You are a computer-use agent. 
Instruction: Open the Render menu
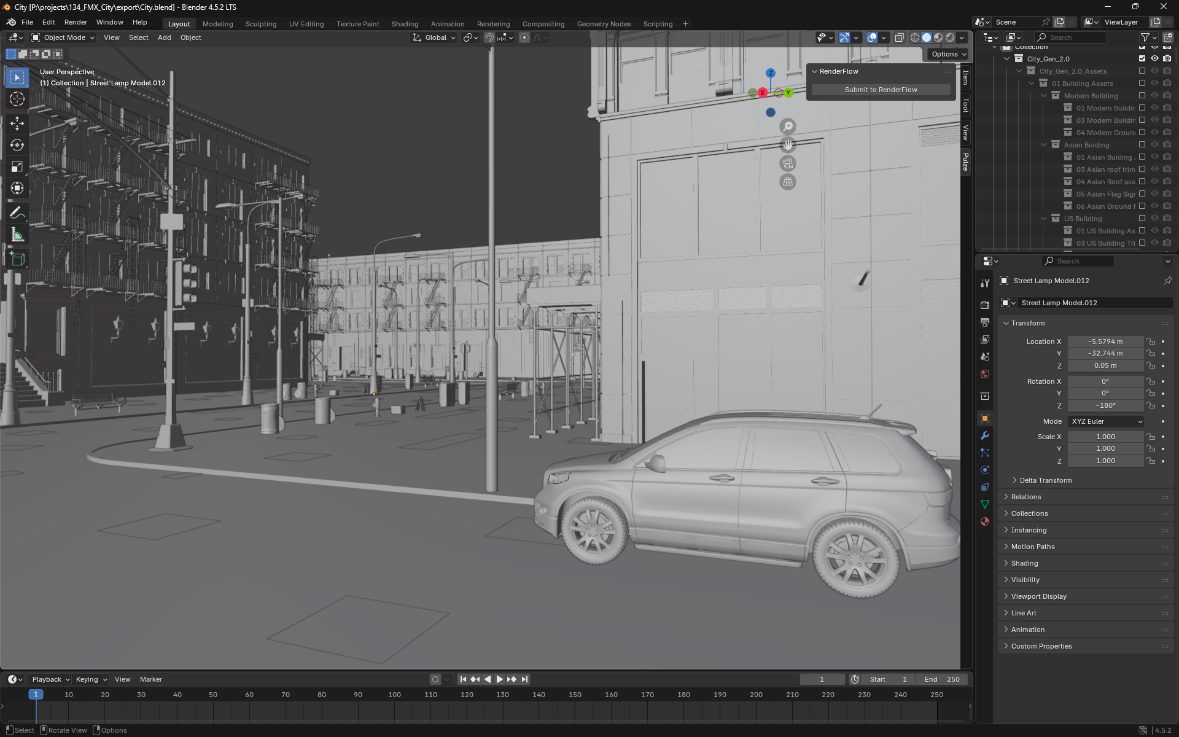point(76,22)
